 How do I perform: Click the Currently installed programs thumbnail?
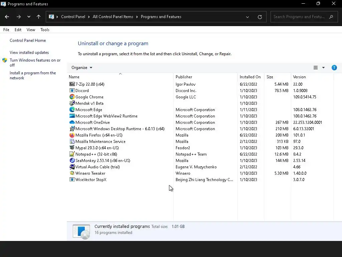point(81,232)
